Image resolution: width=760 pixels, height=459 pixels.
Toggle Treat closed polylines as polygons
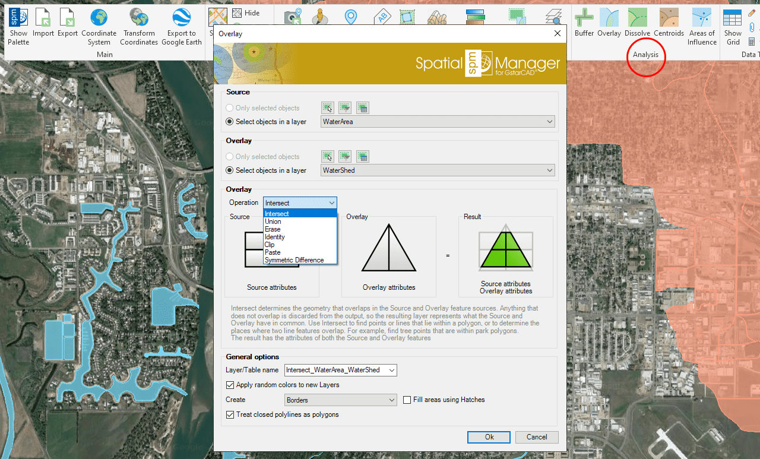[x=230, y=415]
